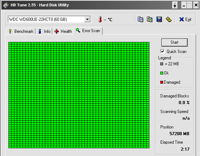200x156 pixels.
Task: Click the gray 22 MB legend block
Action: pos(162,64)
